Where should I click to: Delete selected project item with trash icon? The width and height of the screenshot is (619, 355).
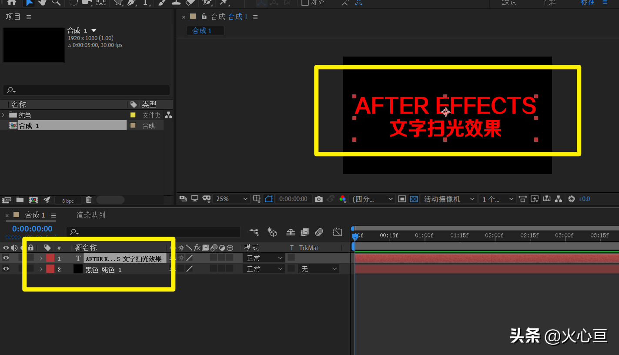coord(89,200)
